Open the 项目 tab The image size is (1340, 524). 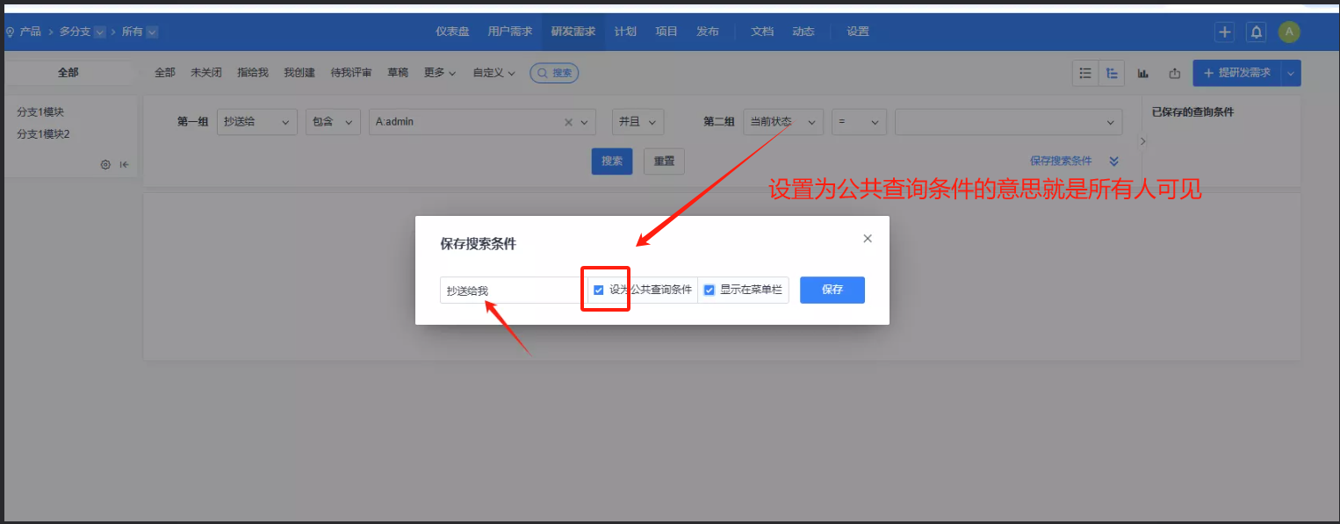[x=666, y=32]
